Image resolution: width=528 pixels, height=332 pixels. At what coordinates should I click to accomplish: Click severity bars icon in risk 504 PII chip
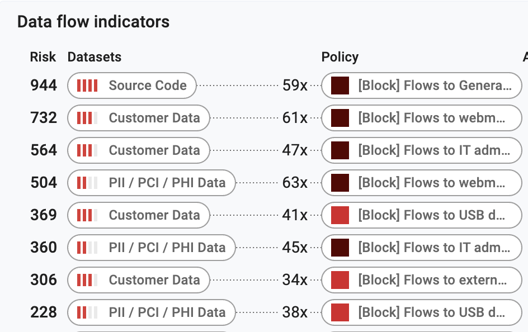tap(87, 183)
